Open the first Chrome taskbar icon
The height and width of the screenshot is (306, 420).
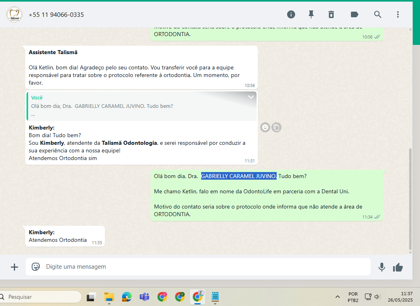pos(162,297)
